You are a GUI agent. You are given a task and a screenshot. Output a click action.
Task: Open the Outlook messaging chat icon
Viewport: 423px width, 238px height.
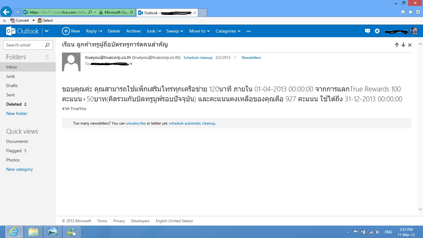(x=368, y=31)
